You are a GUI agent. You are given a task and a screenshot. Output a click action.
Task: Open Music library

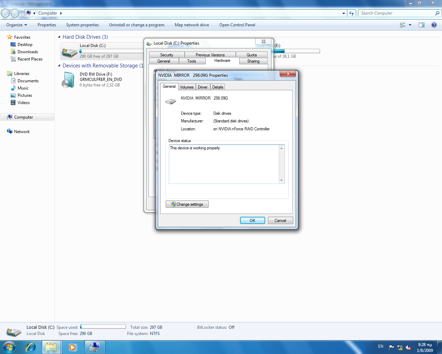23,88
